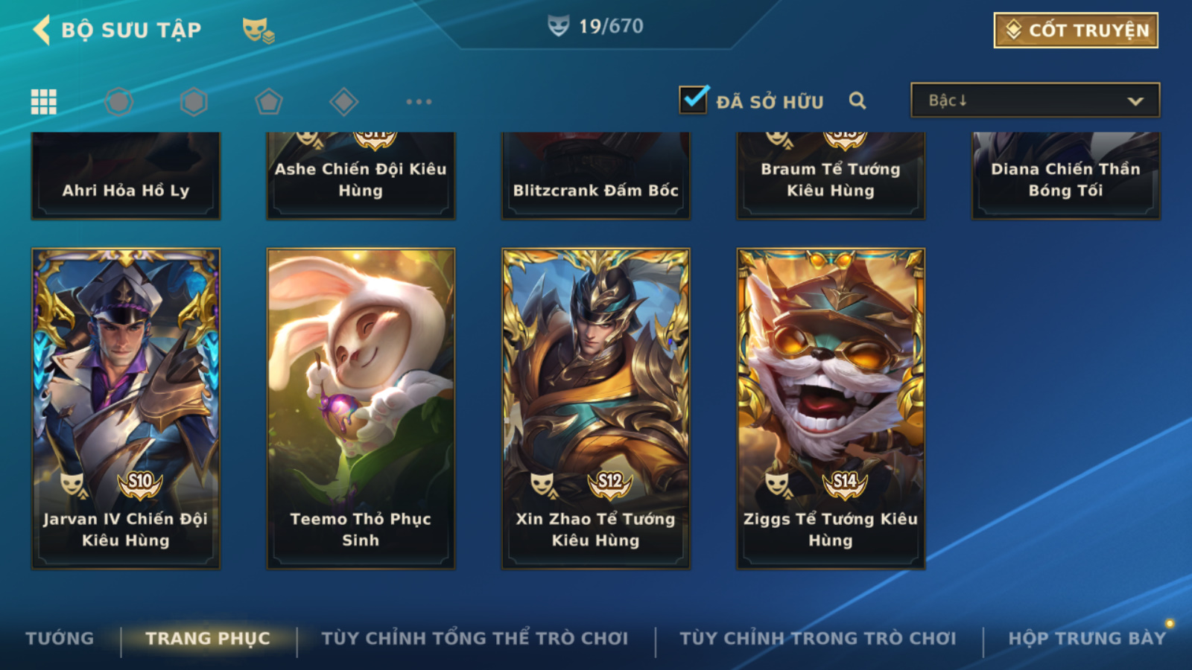This screenshot has height=670, width=1192.
Task: Expand the sort dropdown chevron arrow
Action: coord(1135,101)
